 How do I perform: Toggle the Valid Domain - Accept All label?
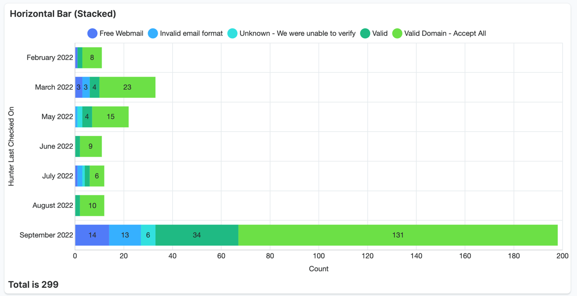point(445,34)
